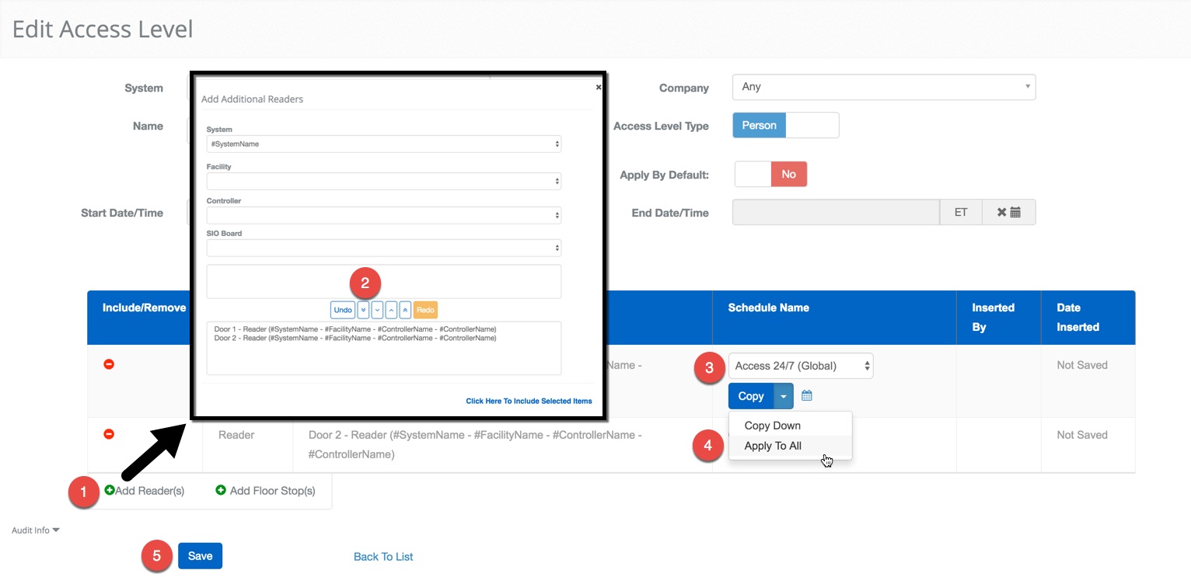The height and width of the screenshot is (577, 1191).
Task: Click the Add Reader(s) link
Action: pyautogui.click(x=145, y=491)
